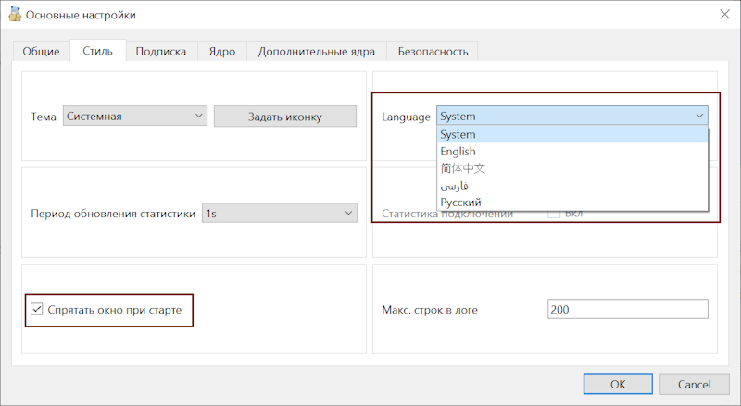
Task: Click the Макс. строк в логе field
Action: click(x=627, y=310)
